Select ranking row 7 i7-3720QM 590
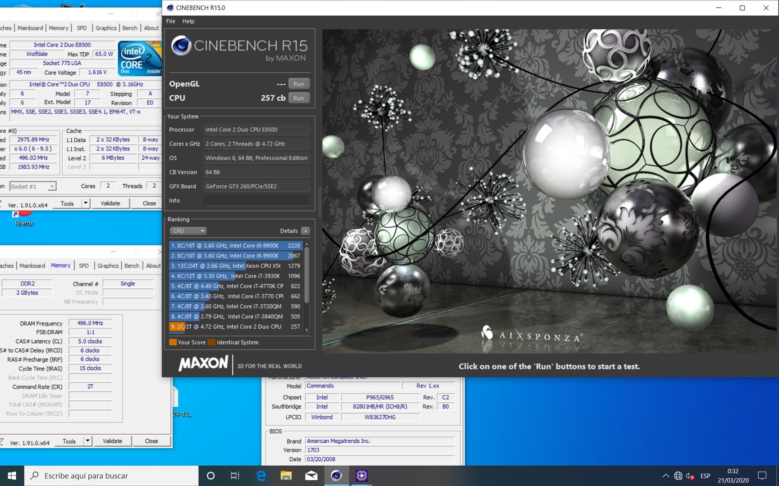Image resolution: width=779 pixels, height=486 pixels. pyautogui.click(x=235, y=306)
